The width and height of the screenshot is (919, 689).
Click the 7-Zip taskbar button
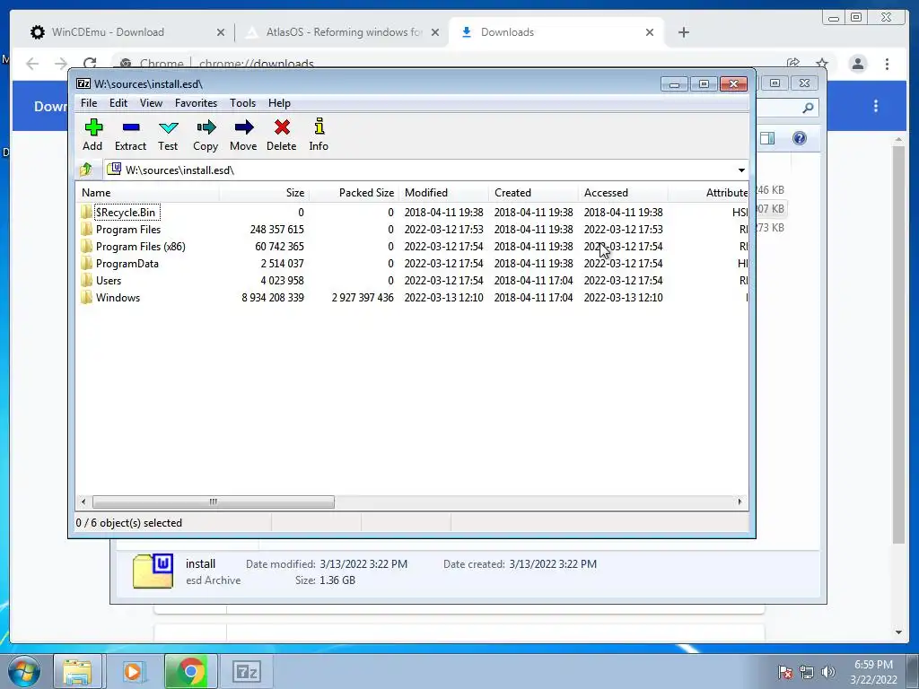246,671
